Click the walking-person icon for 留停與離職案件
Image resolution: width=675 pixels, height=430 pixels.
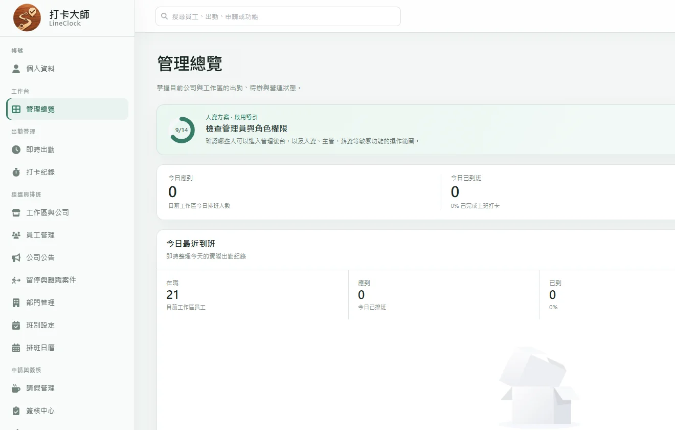pos(16,280)
